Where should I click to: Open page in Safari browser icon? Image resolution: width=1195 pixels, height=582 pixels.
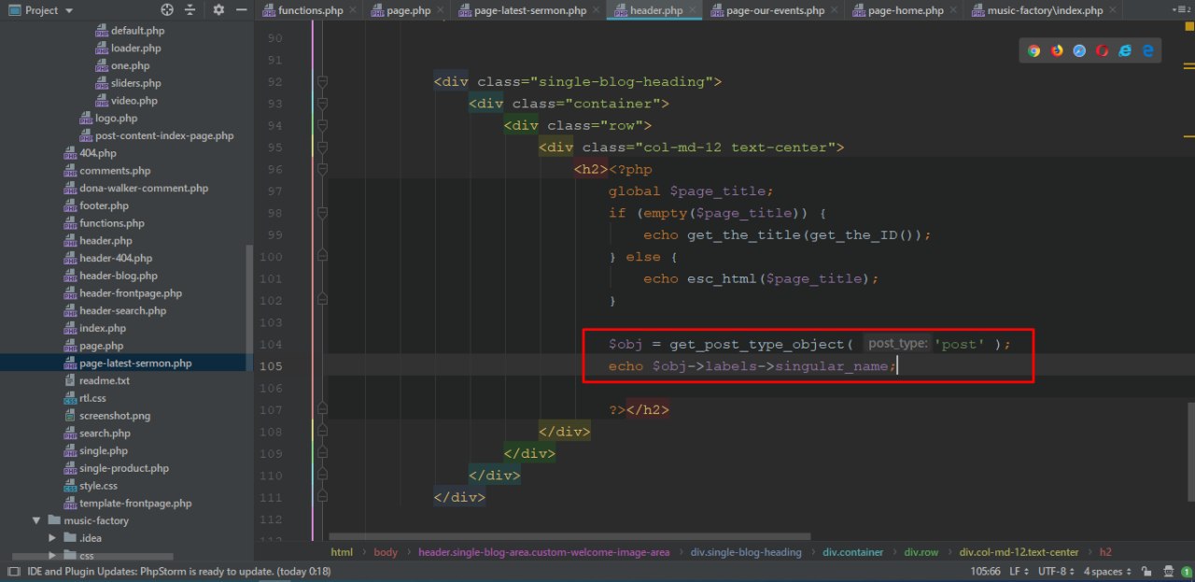1079,50
